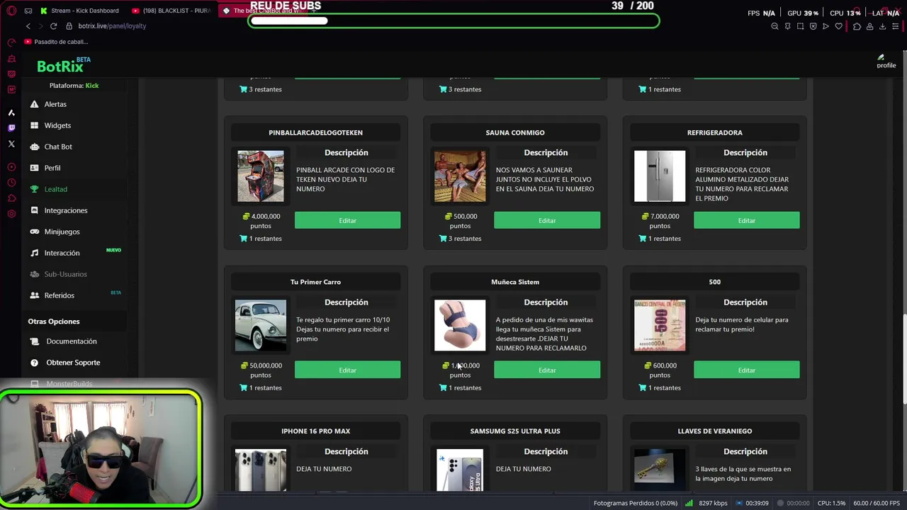Click the botrix.live address bar
This screenshot has width=907, height=510.
(112, 26)
